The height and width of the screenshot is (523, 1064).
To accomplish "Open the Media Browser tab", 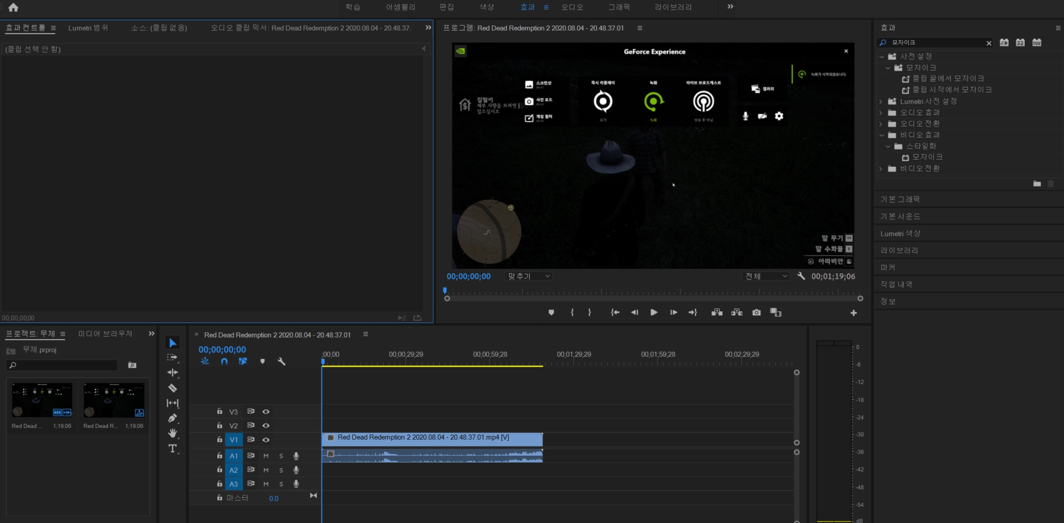I will [x=105, y=334].
